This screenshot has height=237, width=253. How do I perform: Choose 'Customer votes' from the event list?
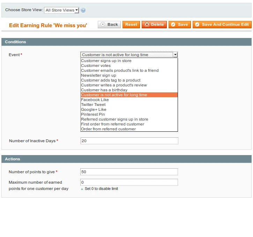coord(96,66)
